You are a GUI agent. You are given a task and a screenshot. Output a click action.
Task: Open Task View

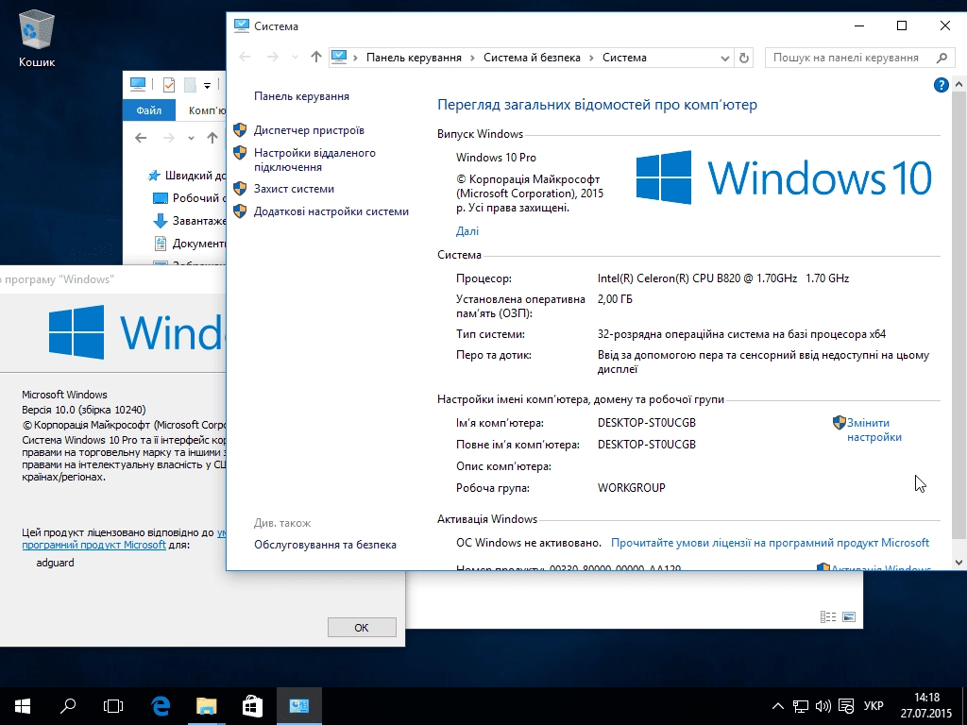[x=113, y=706]
